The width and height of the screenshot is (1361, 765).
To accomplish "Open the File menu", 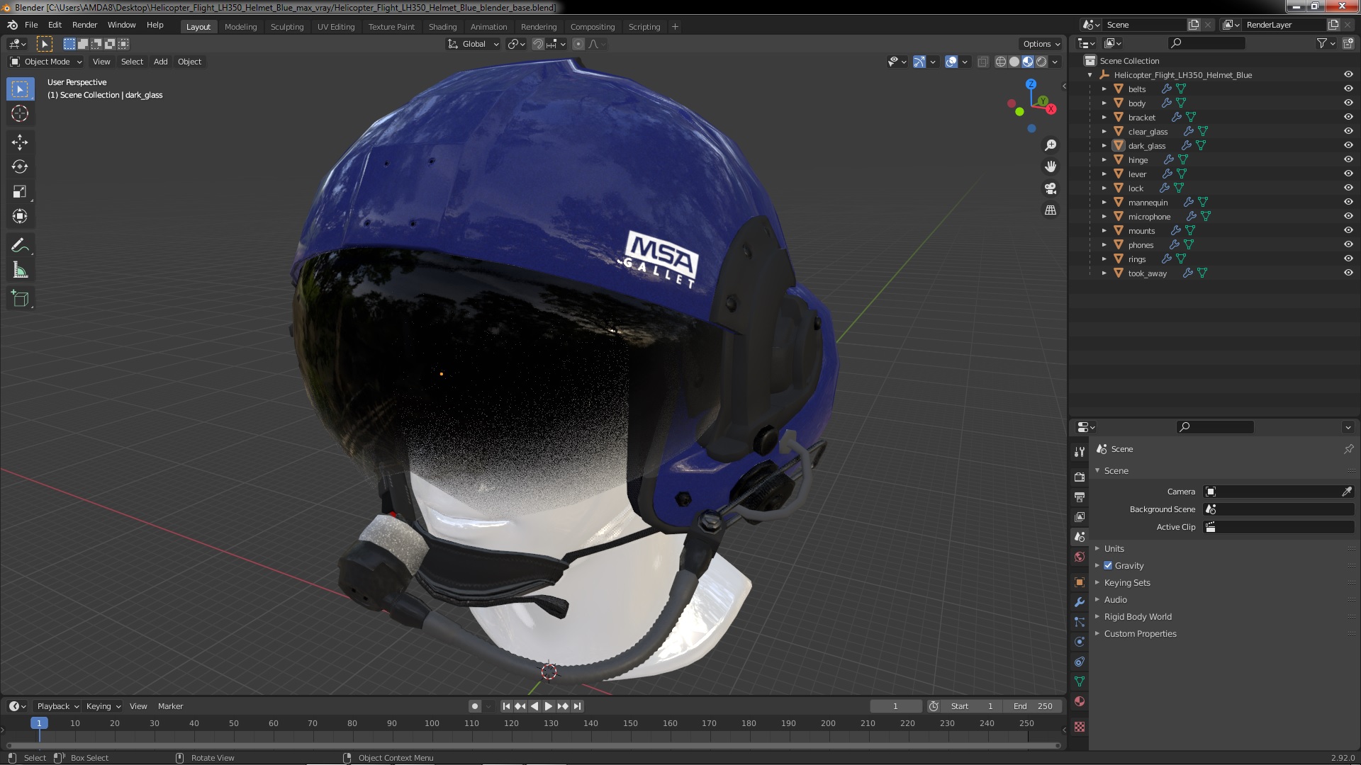I will pos(31,25).
